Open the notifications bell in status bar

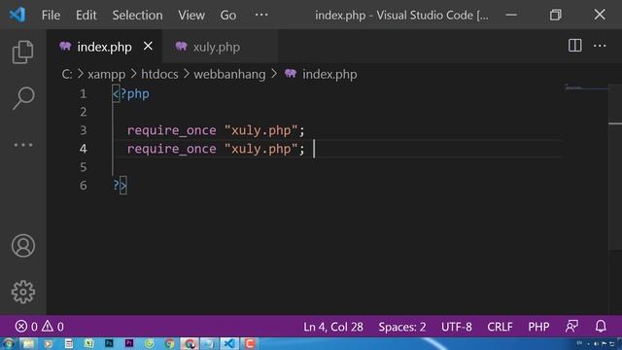(601, 327)
